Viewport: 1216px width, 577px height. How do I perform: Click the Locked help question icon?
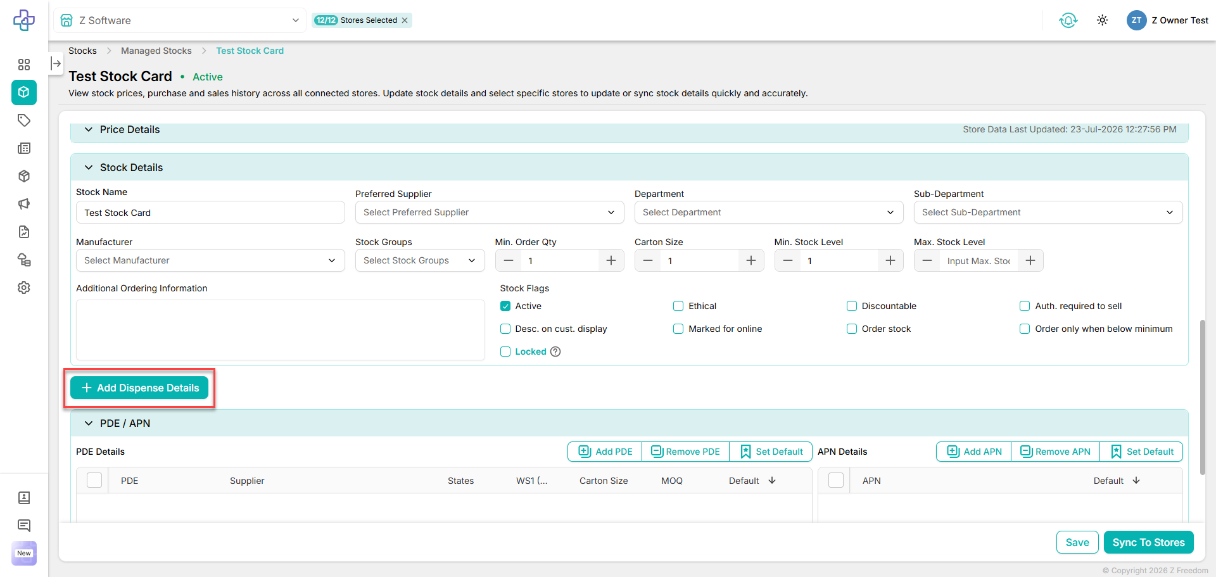pyautogui.click(x=555, y=352)
